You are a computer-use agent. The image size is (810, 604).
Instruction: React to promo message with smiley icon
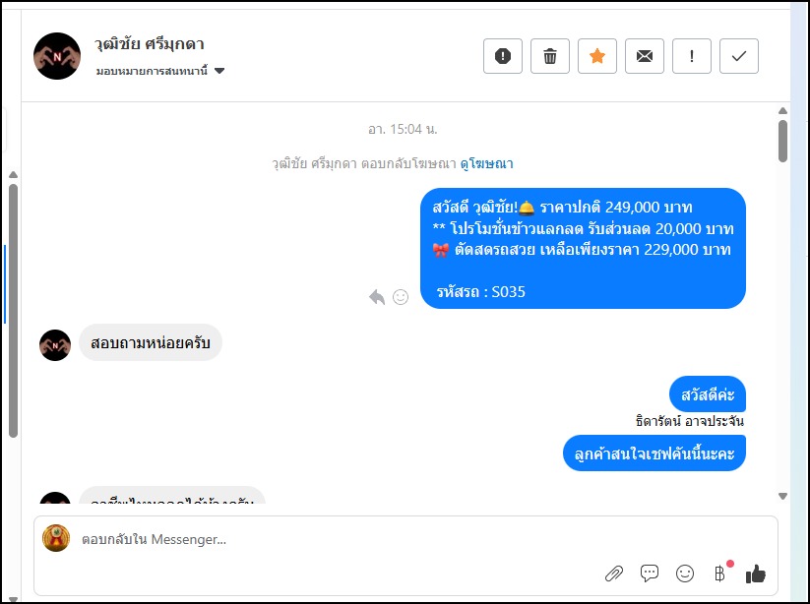[401, 296]
